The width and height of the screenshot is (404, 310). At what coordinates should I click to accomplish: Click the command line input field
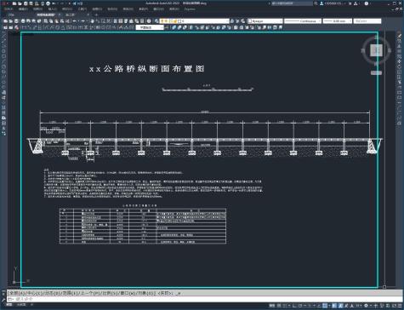click(204, 299)
